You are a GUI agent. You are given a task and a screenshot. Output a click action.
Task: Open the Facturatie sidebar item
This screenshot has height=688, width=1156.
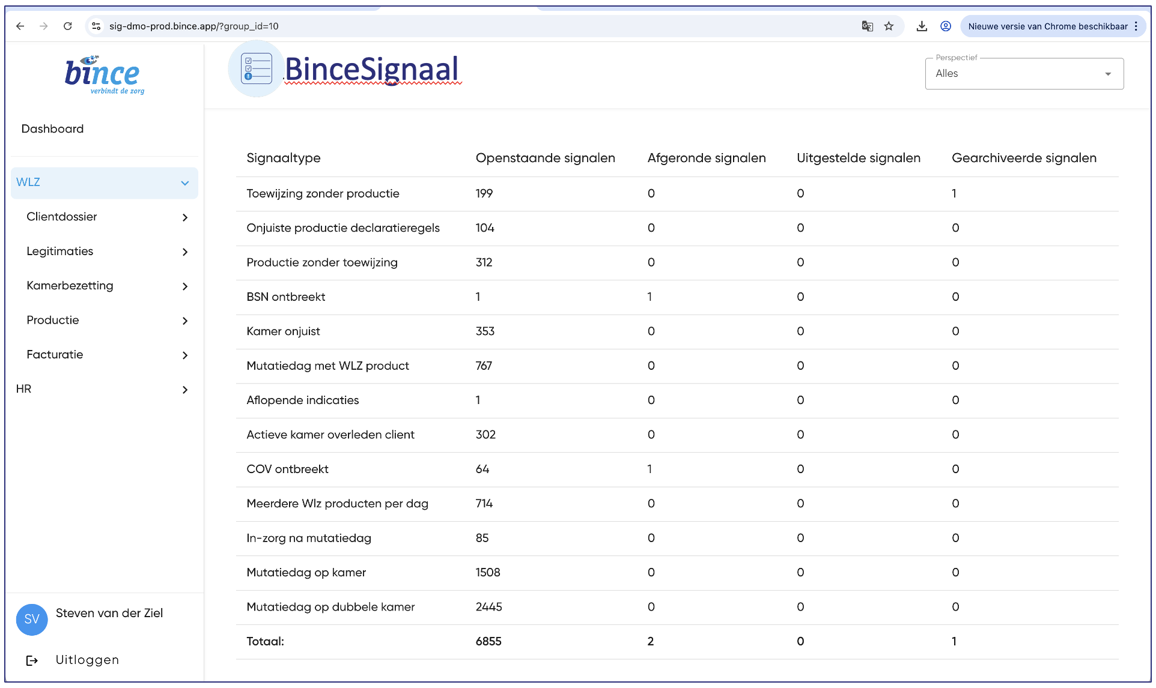click(55, 355)
